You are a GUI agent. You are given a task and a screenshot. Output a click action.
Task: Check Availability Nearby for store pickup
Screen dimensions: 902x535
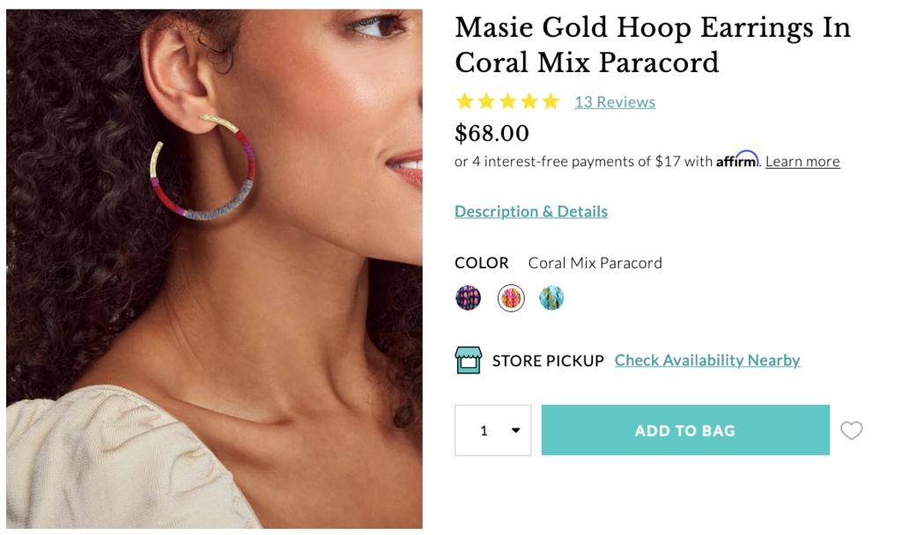click(x=707, y=360)
